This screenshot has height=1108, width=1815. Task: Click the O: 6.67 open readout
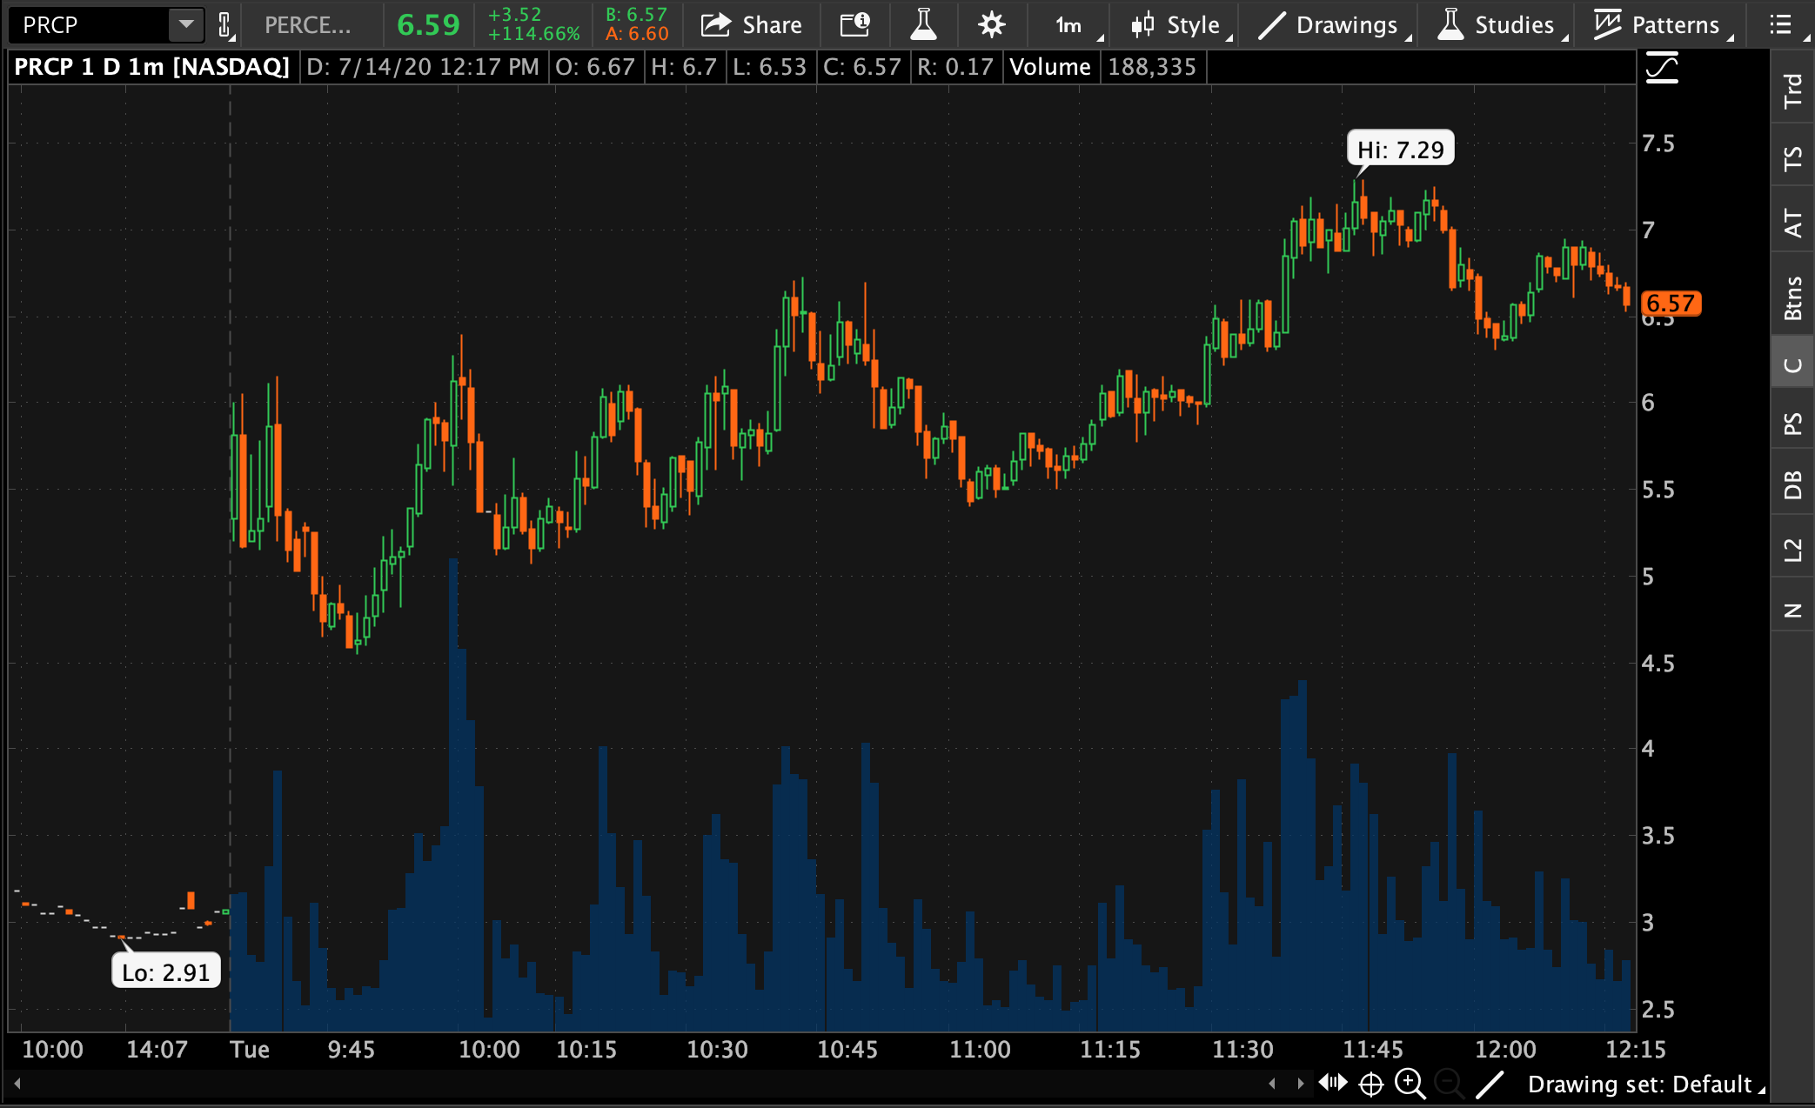coord(595,67)
